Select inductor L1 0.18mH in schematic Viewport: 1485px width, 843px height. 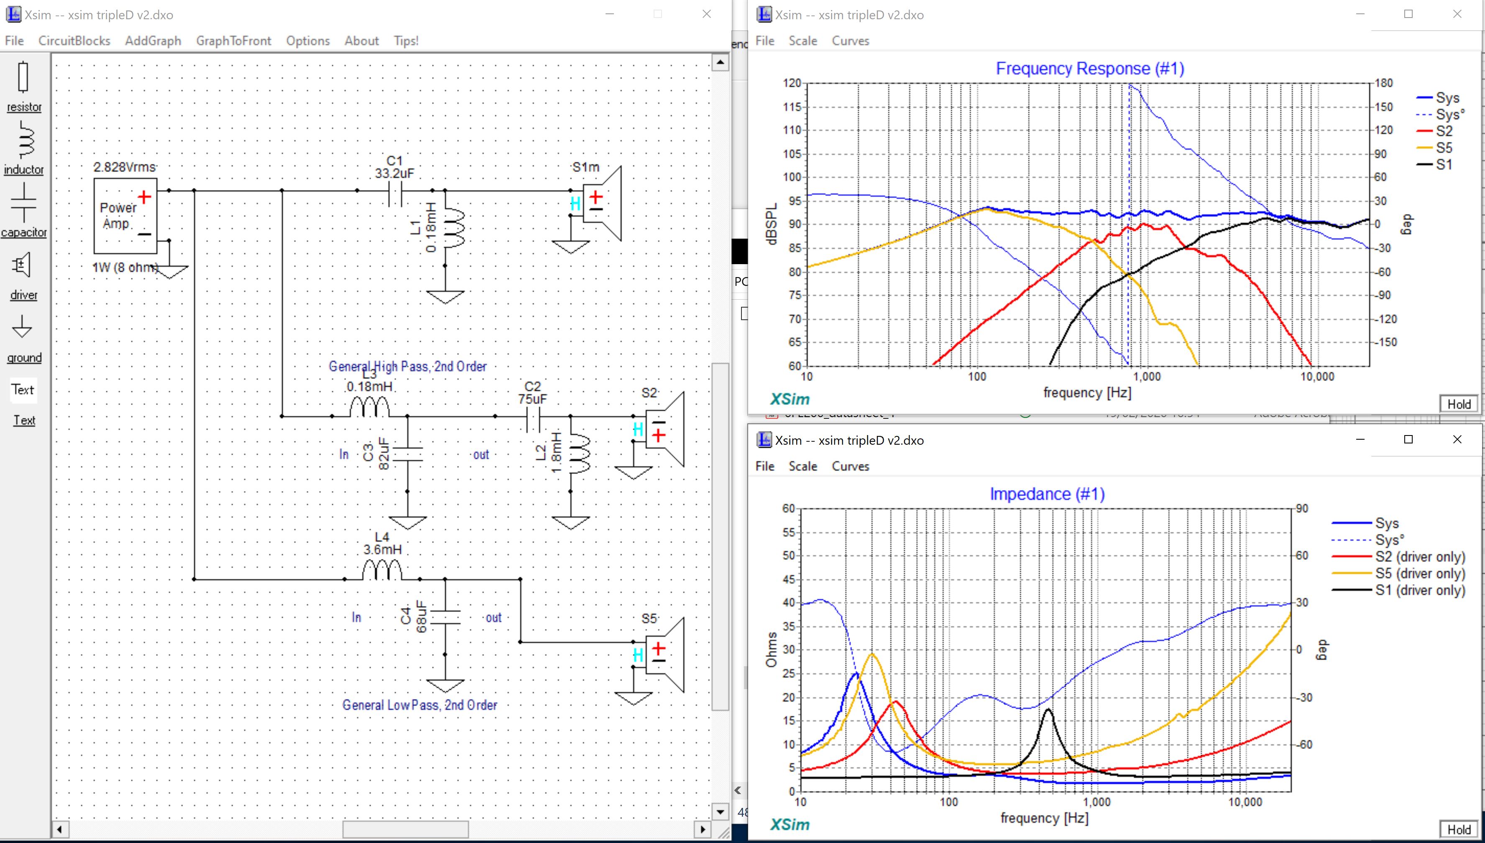[454, 228]
